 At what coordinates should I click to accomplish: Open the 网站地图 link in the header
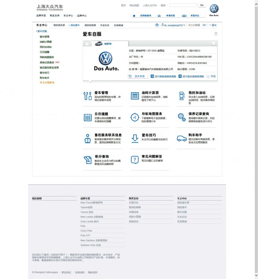[x=134, y=5]
